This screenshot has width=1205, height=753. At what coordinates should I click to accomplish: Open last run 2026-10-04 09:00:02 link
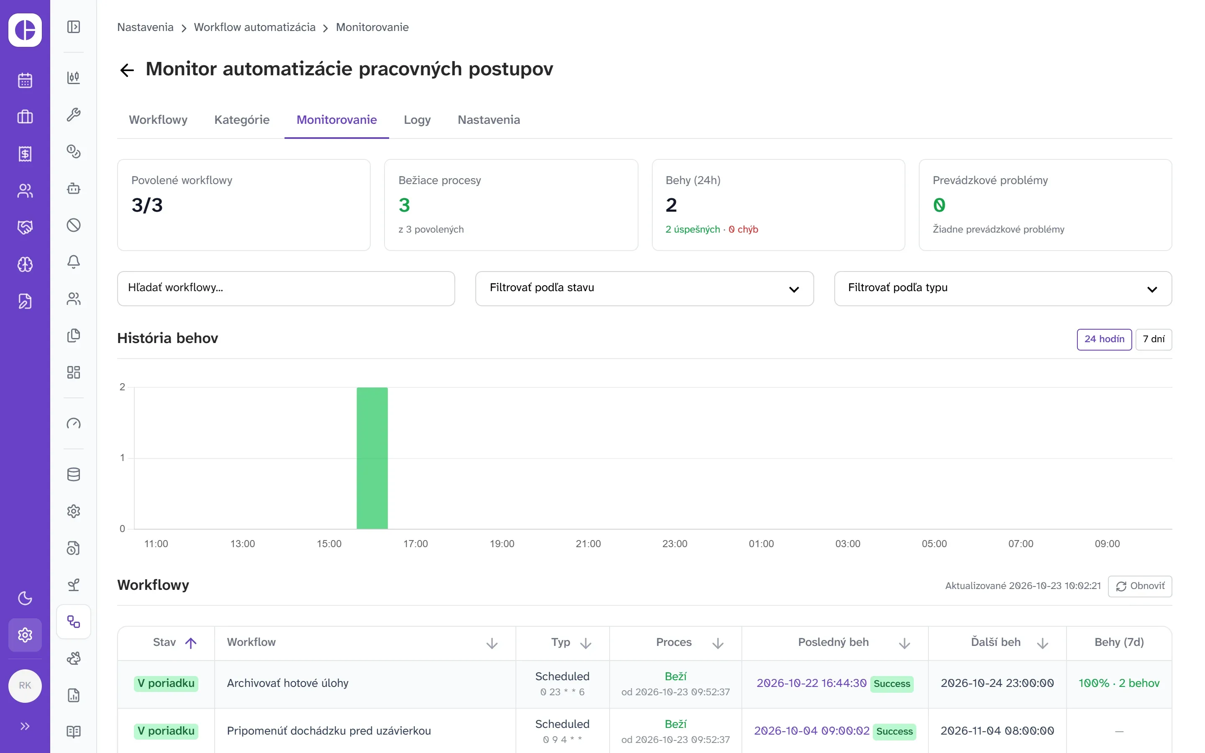(x=812, y=731)
